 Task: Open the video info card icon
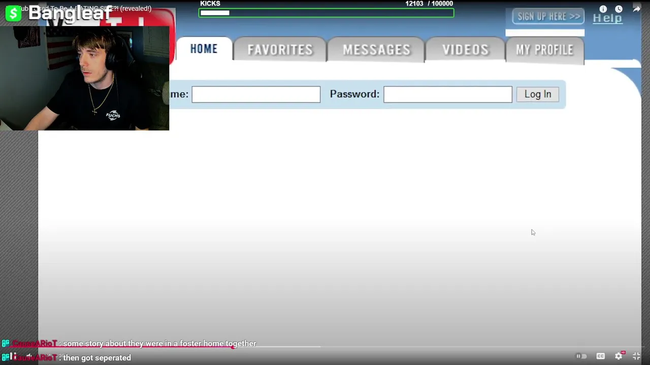603,9
